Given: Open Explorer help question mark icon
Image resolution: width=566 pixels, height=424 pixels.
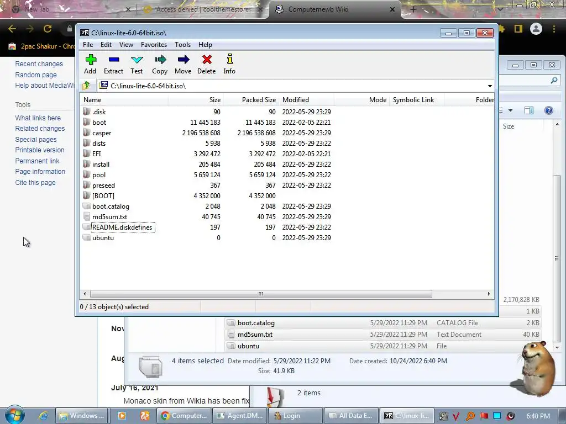Looking at the screenshot, I should (548, 110).
